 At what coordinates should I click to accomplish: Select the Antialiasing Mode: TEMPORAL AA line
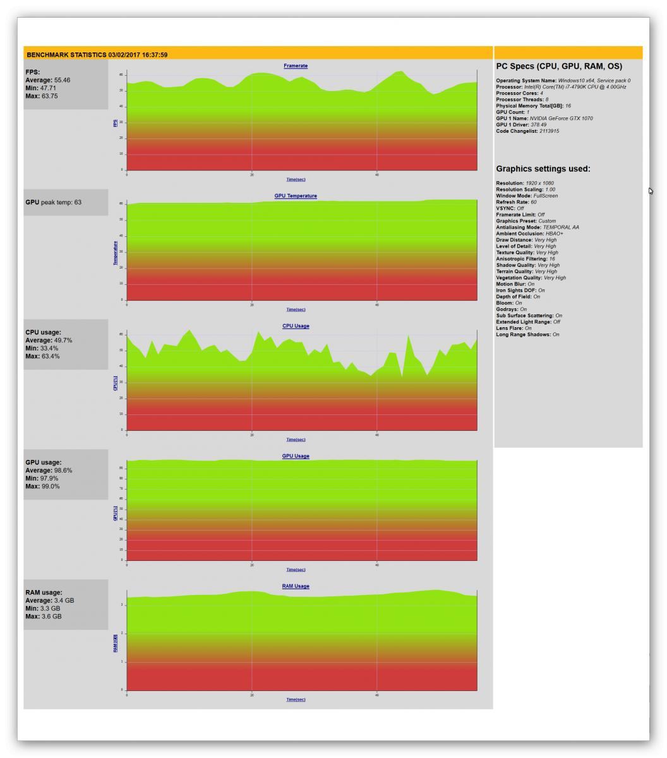pyautogui.click(x=538, y=227)
